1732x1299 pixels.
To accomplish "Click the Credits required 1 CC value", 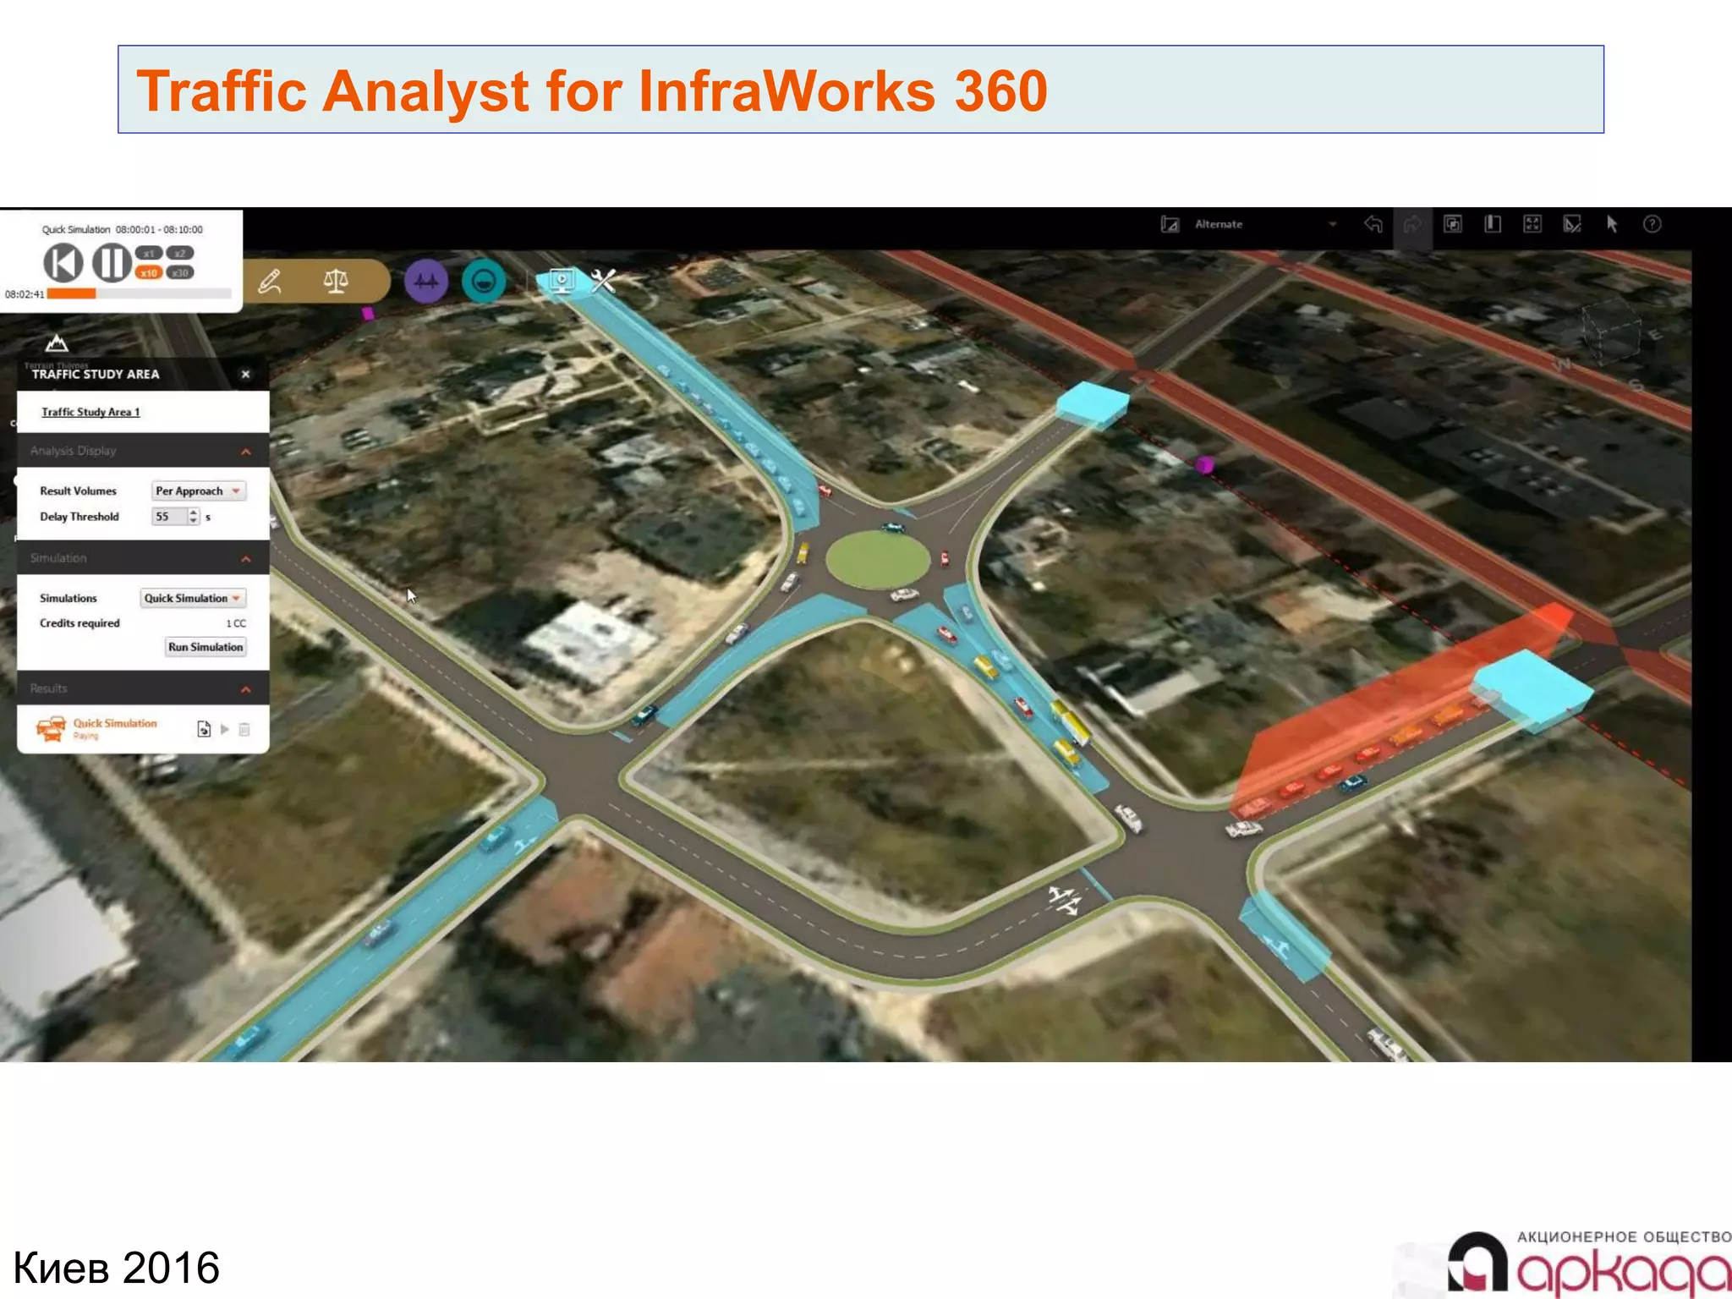I will [236, 623].
